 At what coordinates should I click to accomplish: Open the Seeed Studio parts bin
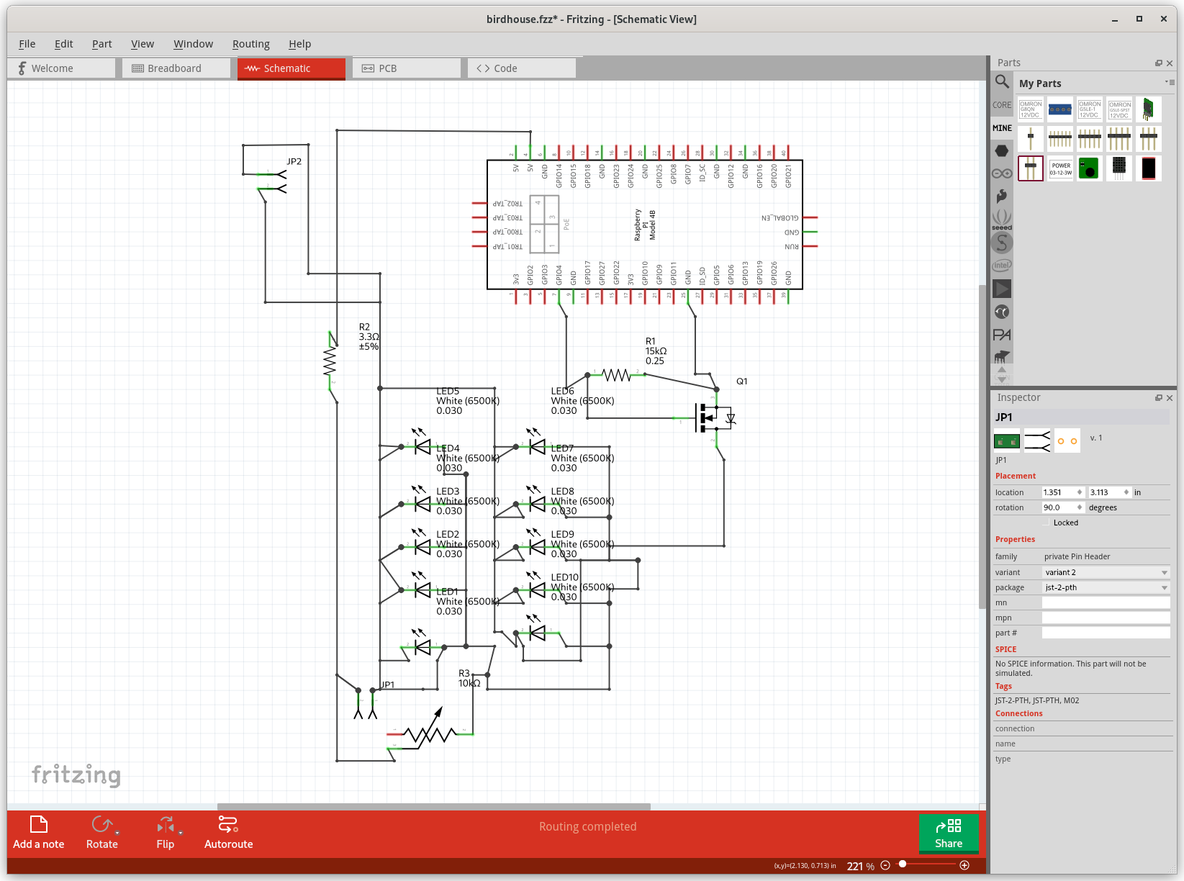click(1002, 219)
